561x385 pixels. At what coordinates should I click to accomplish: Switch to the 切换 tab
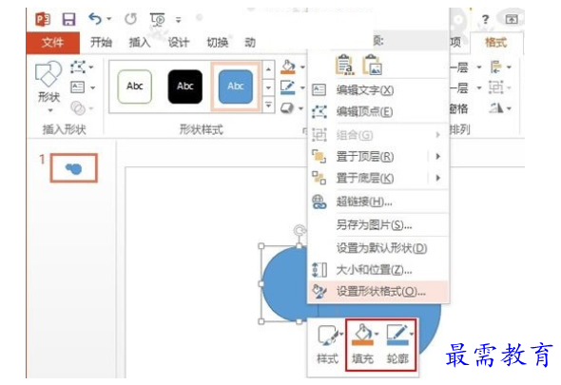click(218, 43)
